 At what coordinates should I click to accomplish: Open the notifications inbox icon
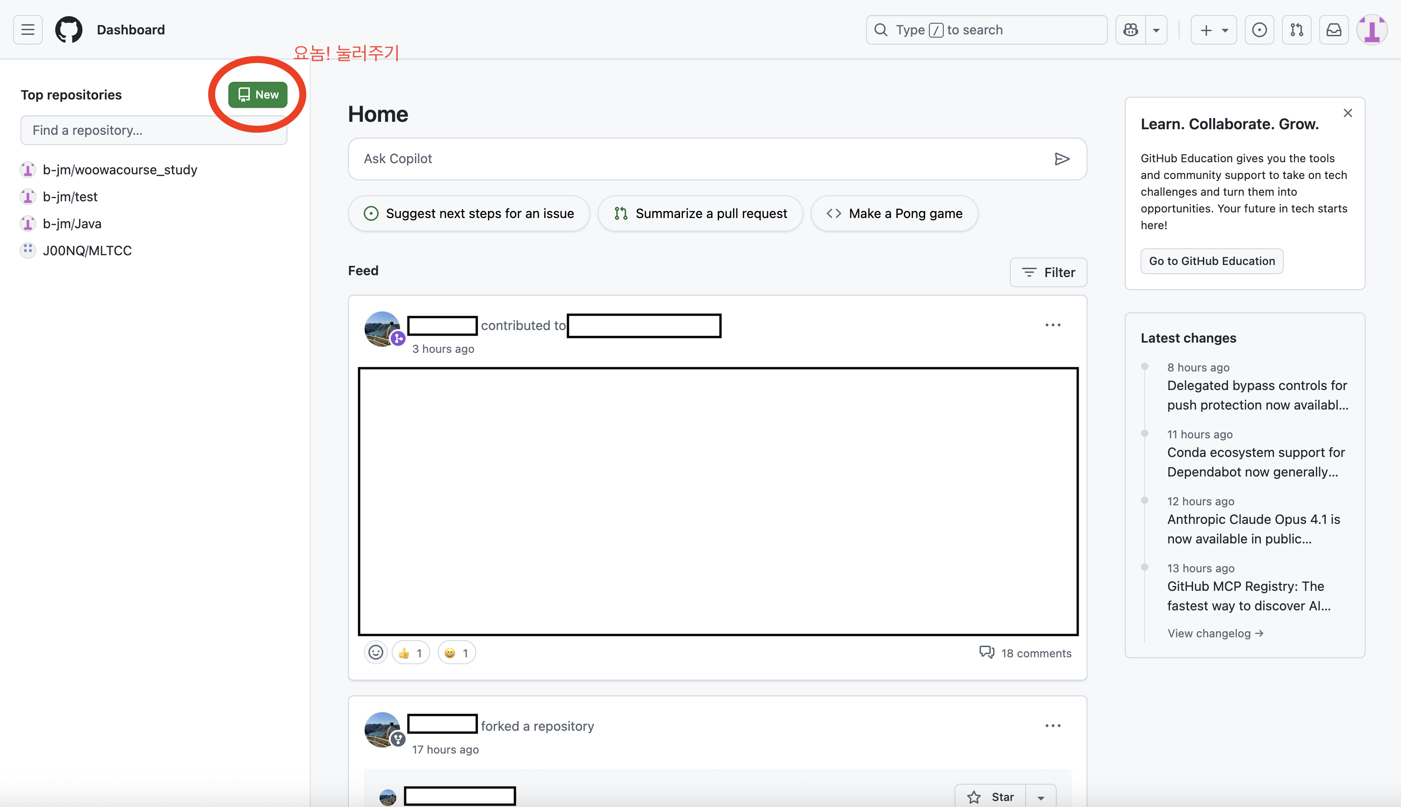1334,30
